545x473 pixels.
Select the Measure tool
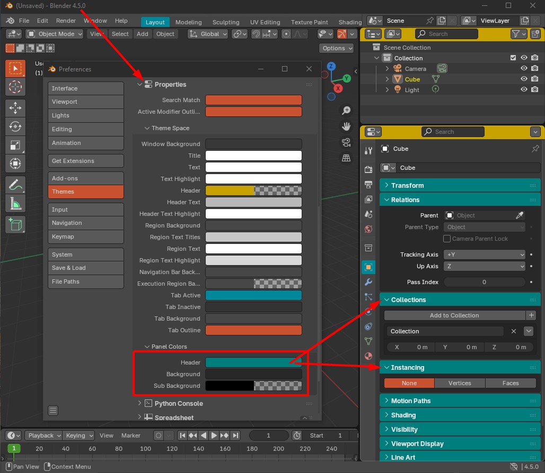tap(15, 203)
